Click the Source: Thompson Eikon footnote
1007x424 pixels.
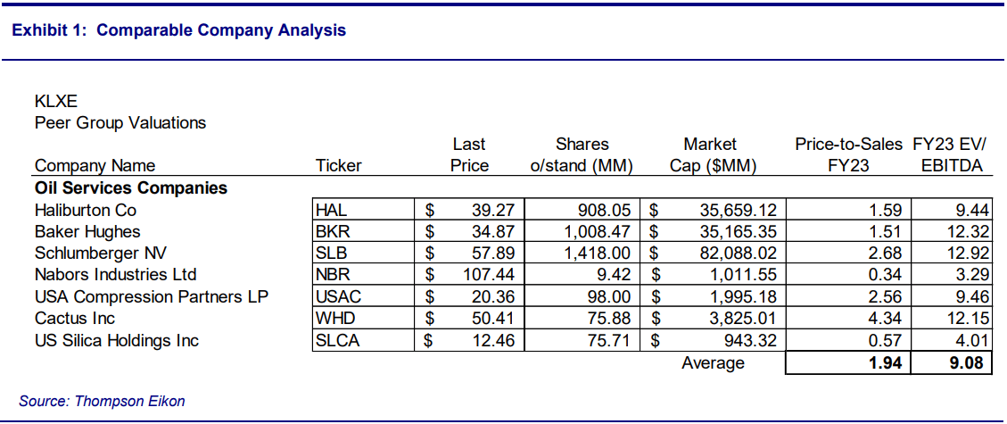click(x=102, y=401)
